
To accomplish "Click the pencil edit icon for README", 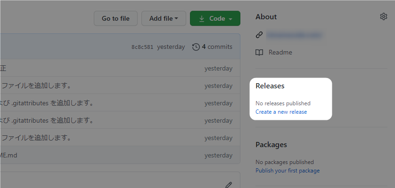I will pyautogui.click(x=229, y=185).
